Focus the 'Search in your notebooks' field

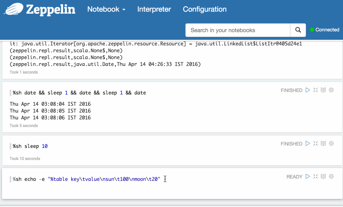click(x=238, y=30)
